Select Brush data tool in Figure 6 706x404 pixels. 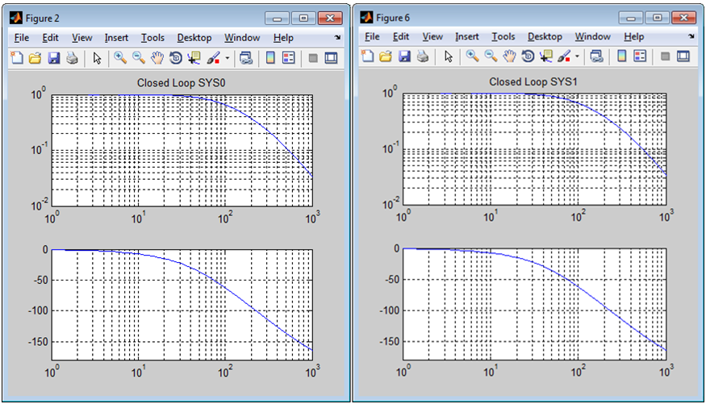(x=564, y=56)
